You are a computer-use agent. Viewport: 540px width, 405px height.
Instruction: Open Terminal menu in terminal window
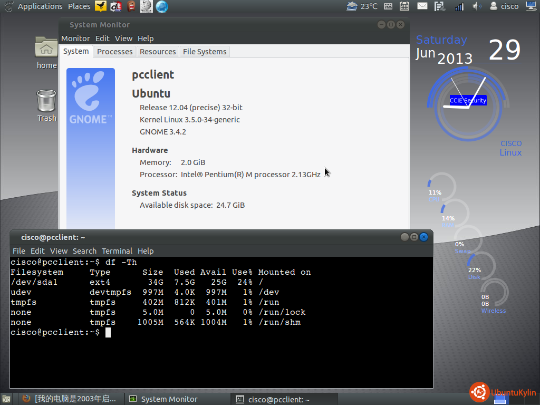117,251
